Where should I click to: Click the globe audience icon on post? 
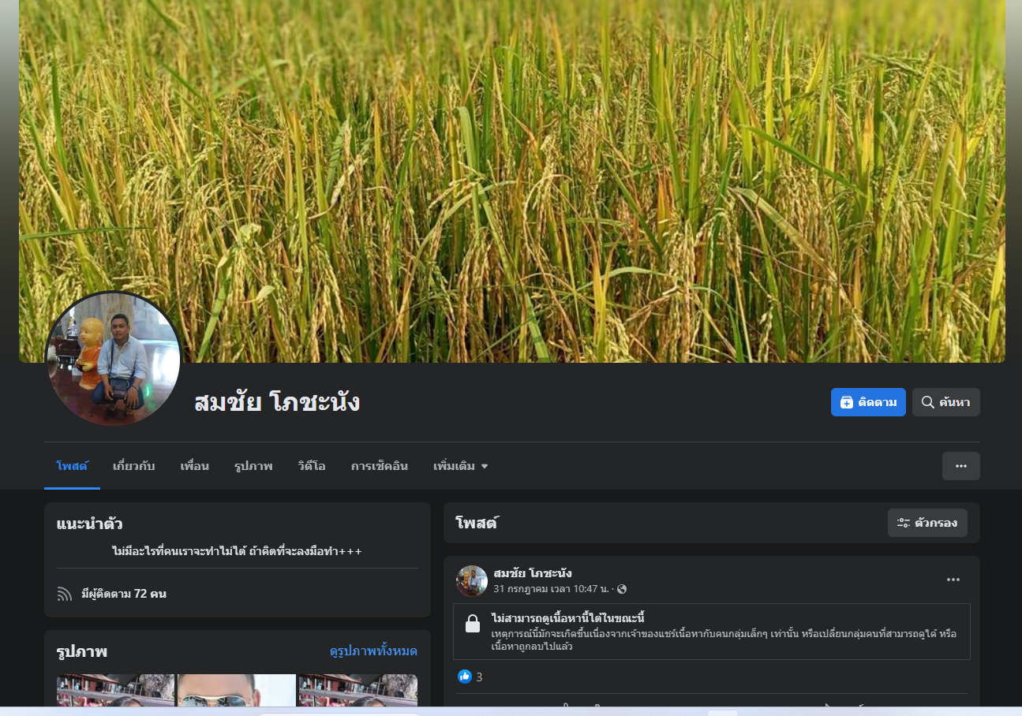coord(622,589)
